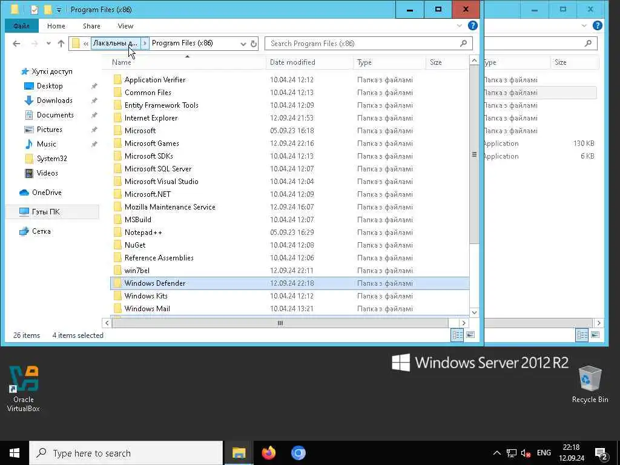Viewport: 620px width, 465px height.
Task: Select the Windows Kits folder
Action: tap(146, 295)
